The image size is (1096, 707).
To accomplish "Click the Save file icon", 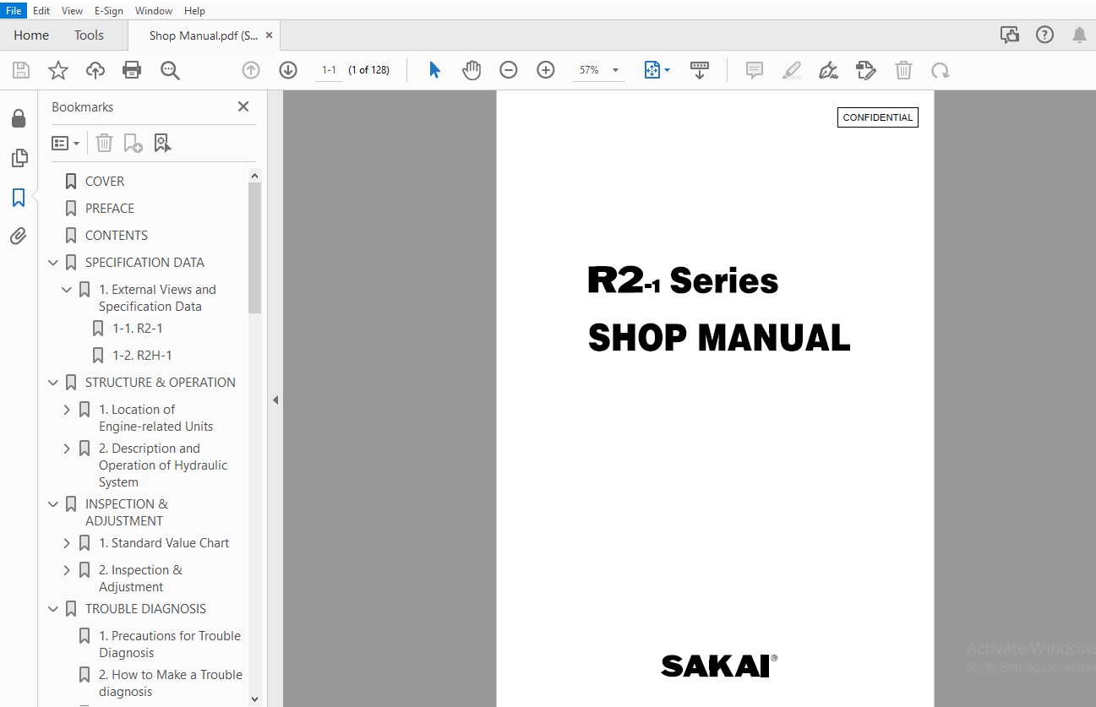I will [21, 70].
